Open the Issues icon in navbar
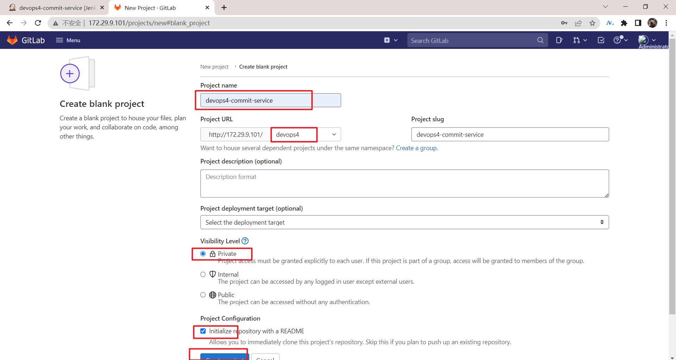Viewport: 676px width, 360px height. [559, 40]
